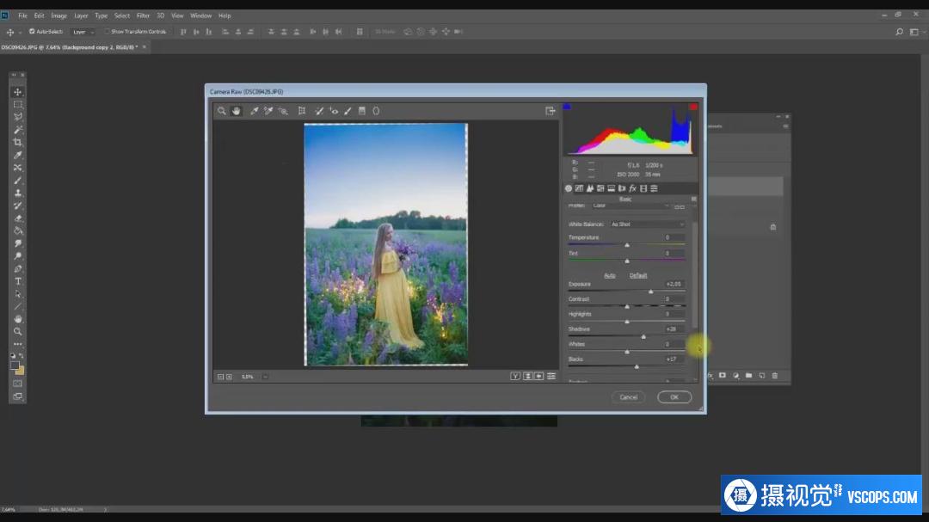Activate the Targeted Adjustment tool in Camera Raw
Screen dimensions: 929x522
pyautogui.click(x=283, y=111)
